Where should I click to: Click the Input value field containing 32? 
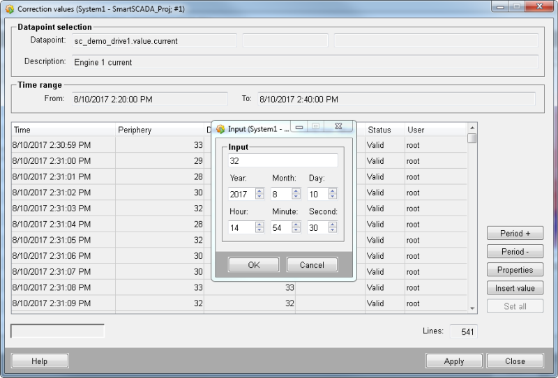coord(282,161)
